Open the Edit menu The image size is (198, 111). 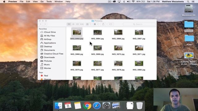28,2
